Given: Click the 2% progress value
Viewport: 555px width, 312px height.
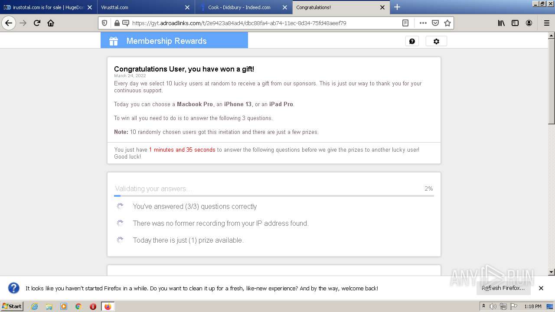Looking at the screenshot, I should pos(429,188).
